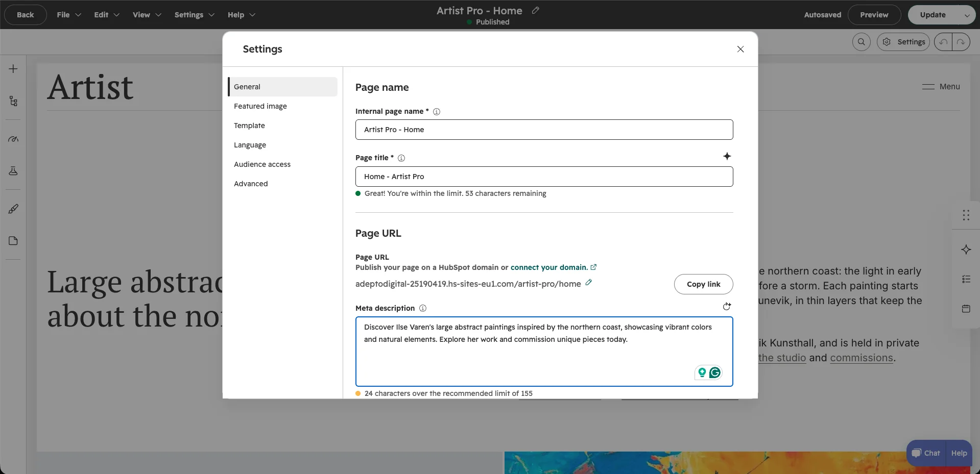The width and height of the screenshot is (980, 474).
Task: Open the Settings menu in top bar
Action: 194,15
